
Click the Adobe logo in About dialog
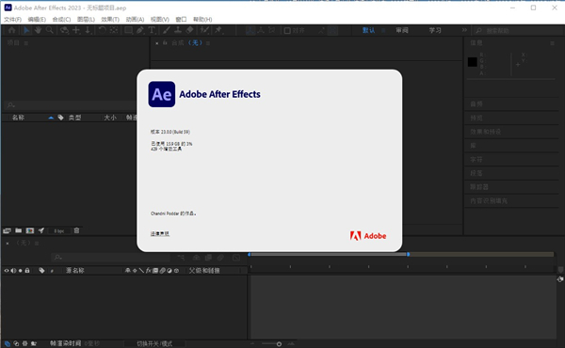coord(368,236)
